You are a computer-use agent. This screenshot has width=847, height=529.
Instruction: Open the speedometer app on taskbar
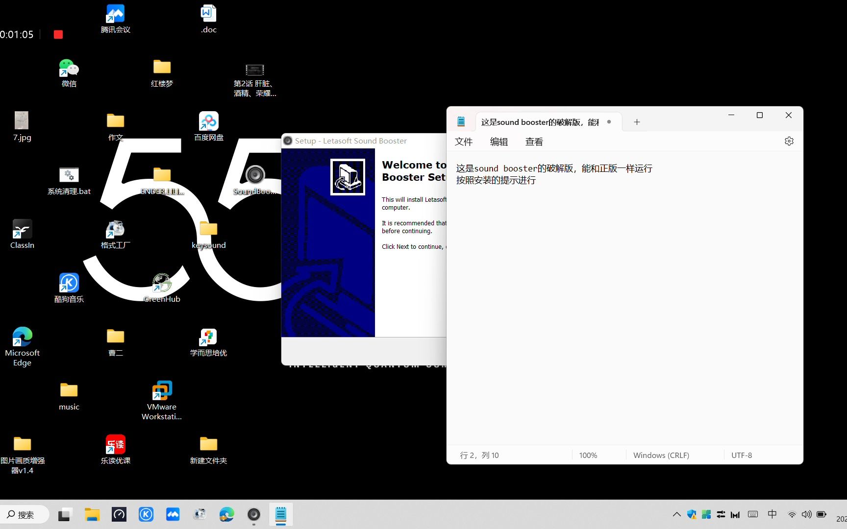pos(119,514)
